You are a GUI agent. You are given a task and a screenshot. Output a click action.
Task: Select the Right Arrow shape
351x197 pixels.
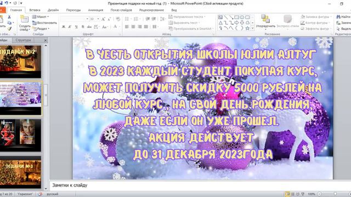(x=236, y=23)
